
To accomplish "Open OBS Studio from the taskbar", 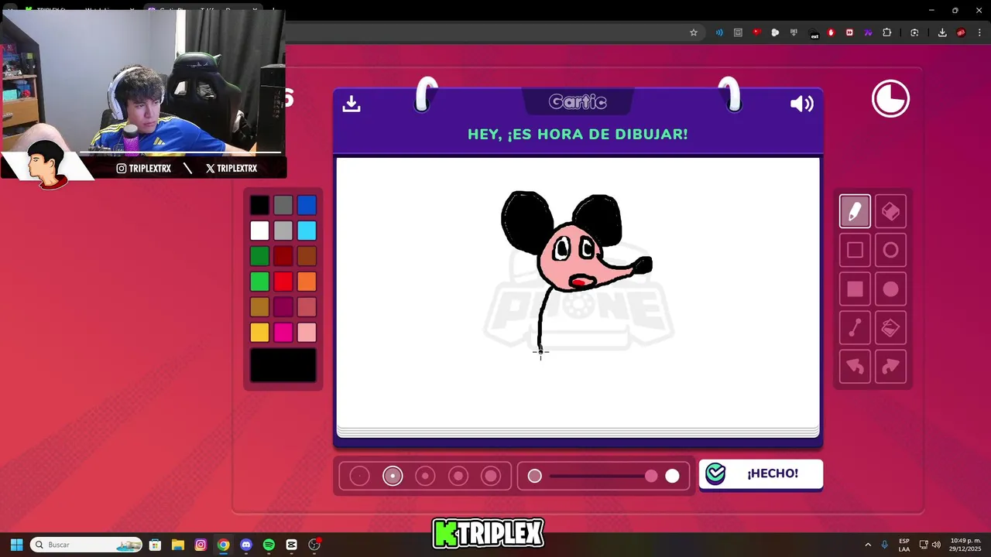I will [x=314, y=545].
